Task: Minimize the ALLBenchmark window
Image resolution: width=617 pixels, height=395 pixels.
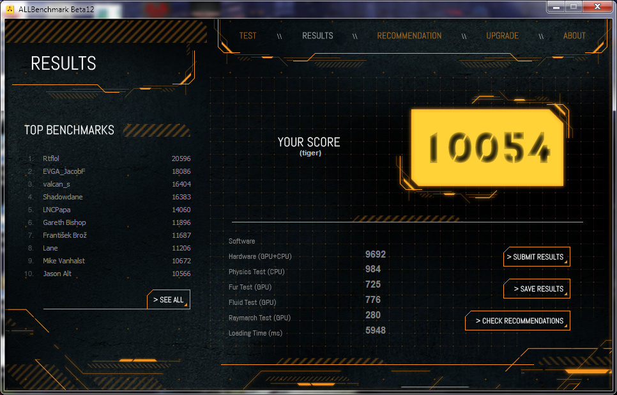Action: click(x=556, y=6)
